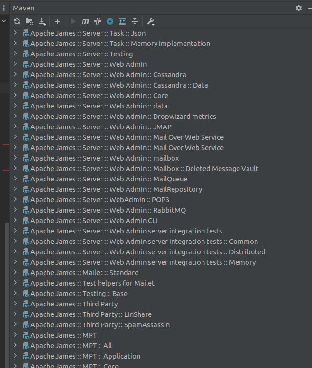Click the Web Admin :: RabbitMQ module icon
Viewport: 312px width, 368px height.
pos(26,210)
